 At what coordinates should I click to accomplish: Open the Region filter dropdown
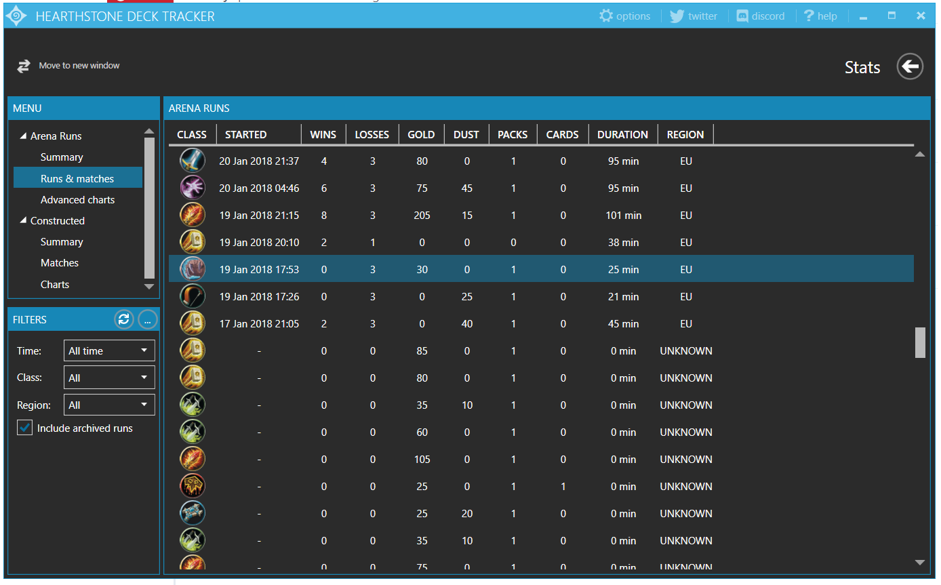coord(109,405)
